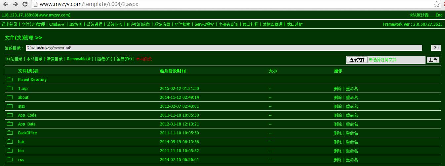Open the App_Code folder name
The width and height of the screenshot is (445, 166).
click(x=27, y=115)
